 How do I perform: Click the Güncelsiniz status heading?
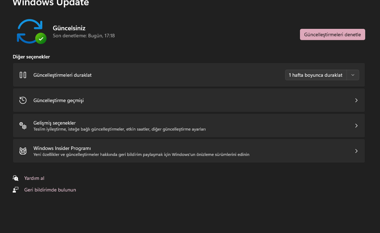click(69, 28)
